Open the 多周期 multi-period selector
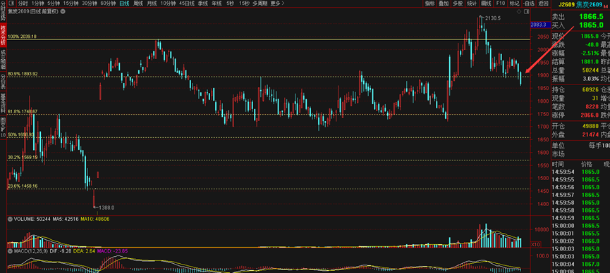The width and height of the screenshot is (610, 273). click(x=260, y=3)
